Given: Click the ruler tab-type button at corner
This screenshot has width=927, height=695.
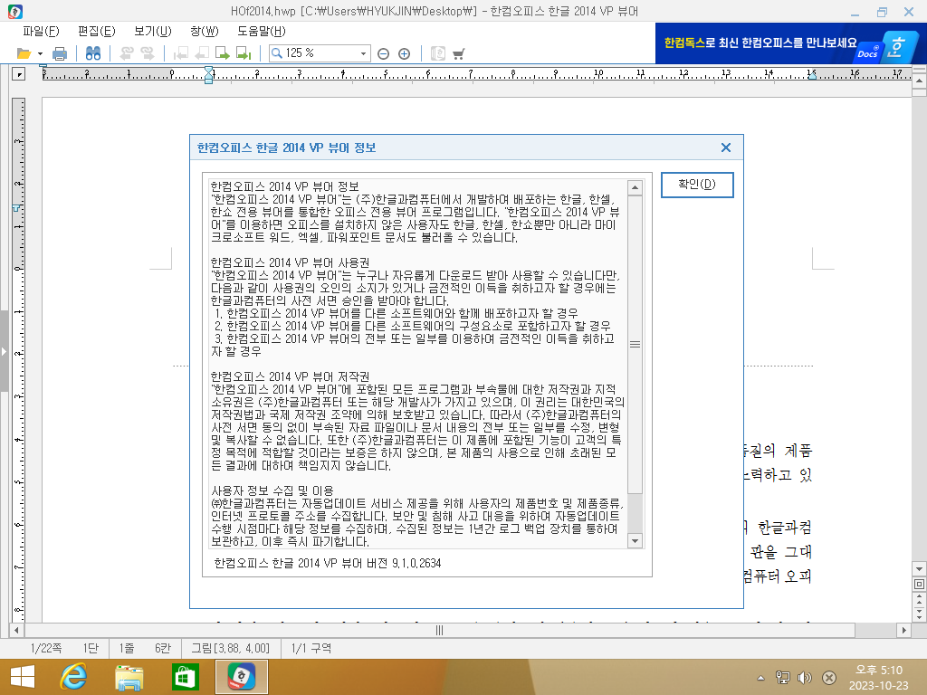Looking at the screenshot, I should coord(19,74).
